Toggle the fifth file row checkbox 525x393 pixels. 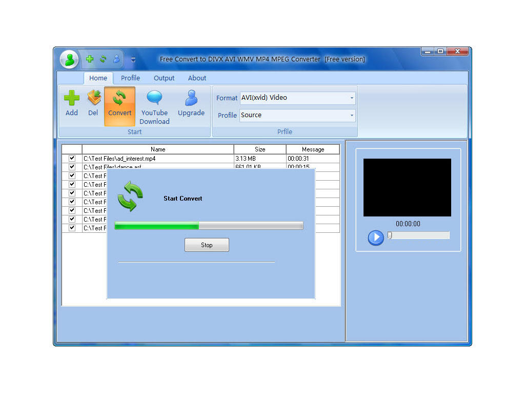pos(72,193)
